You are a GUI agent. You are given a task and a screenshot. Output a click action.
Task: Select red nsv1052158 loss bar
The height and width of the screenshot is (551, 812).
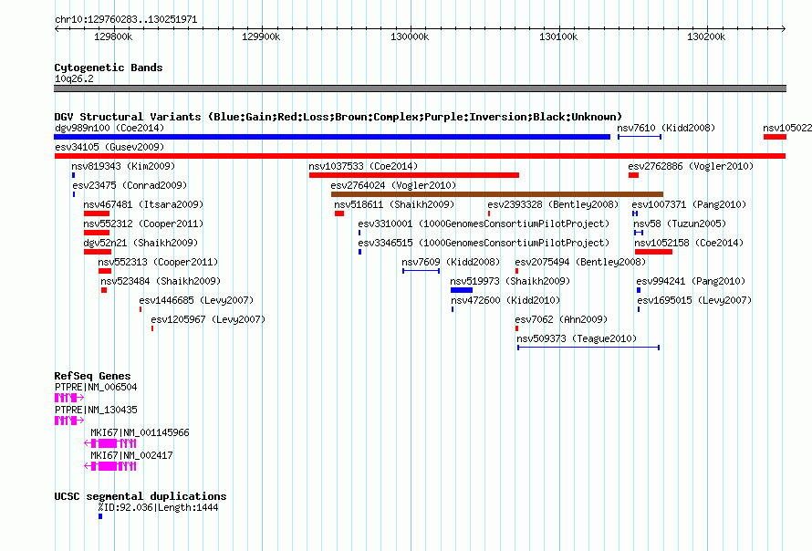coord(653,252)
